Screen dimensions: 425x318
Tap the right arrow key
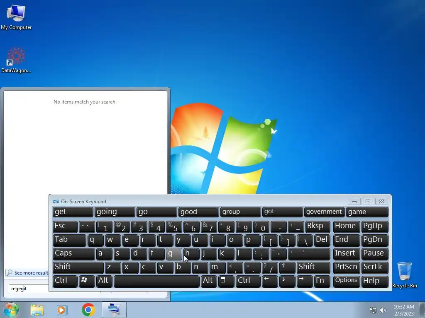click(x=305, y=281)
